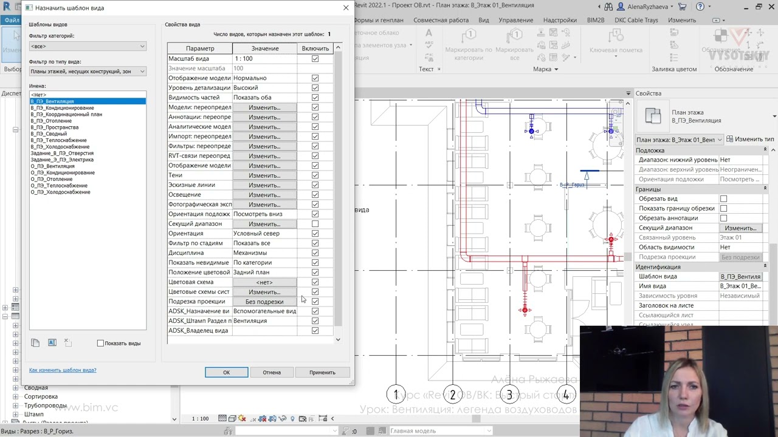The image size is (778, 437).
Task: Click the Rename template icon
Action: click(x=52, y=343)
